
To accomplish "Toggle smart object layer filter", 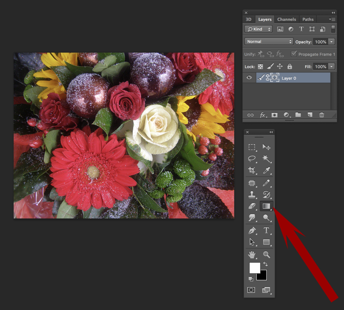I will coord(322,29).
